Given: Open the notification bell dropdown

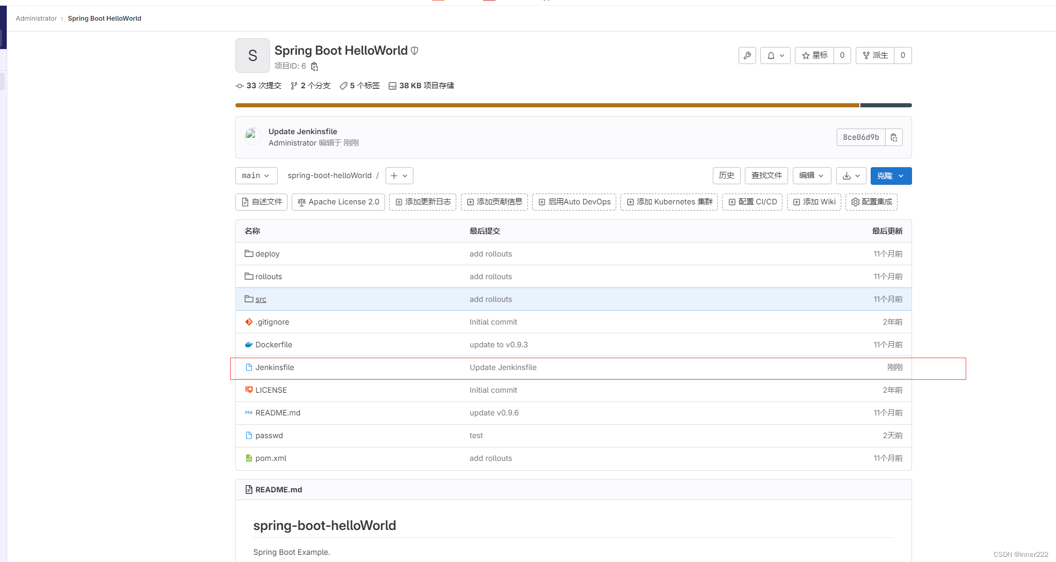Looking at the screenshot, I should point(775,55).
